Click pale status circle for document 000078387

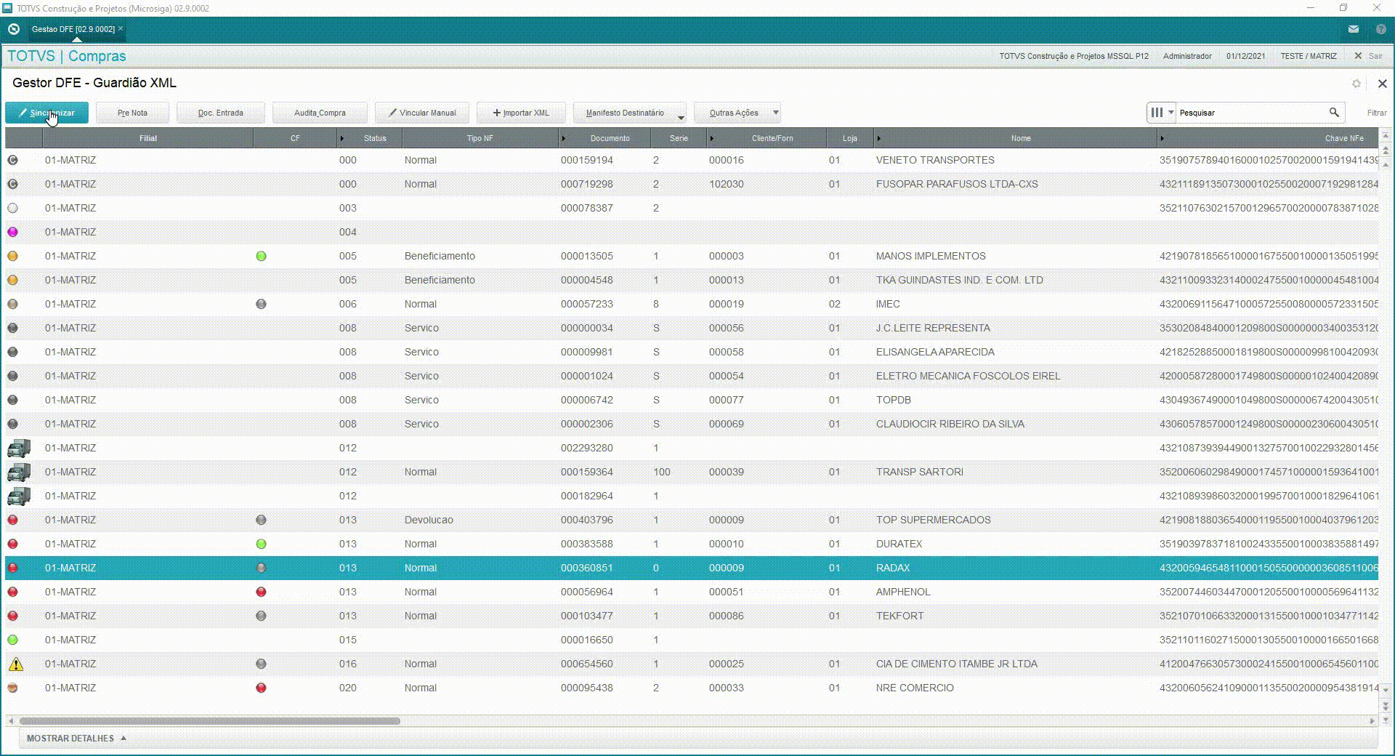[12, 208]
